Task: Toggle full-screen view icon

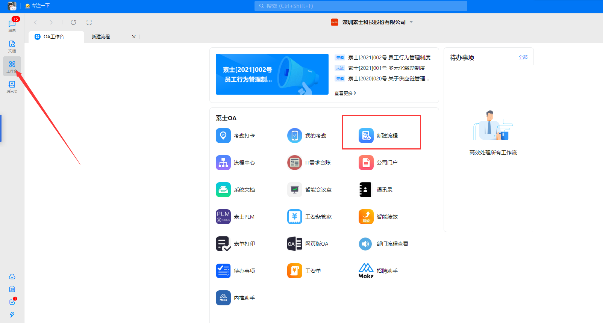Action: (89, 23)
